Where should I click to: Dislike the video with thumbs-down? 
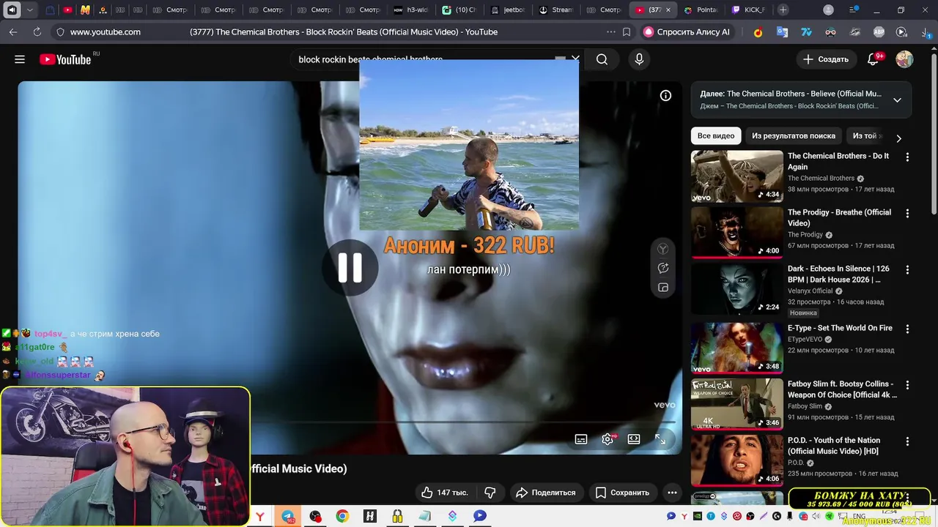[x=490, y=493]
